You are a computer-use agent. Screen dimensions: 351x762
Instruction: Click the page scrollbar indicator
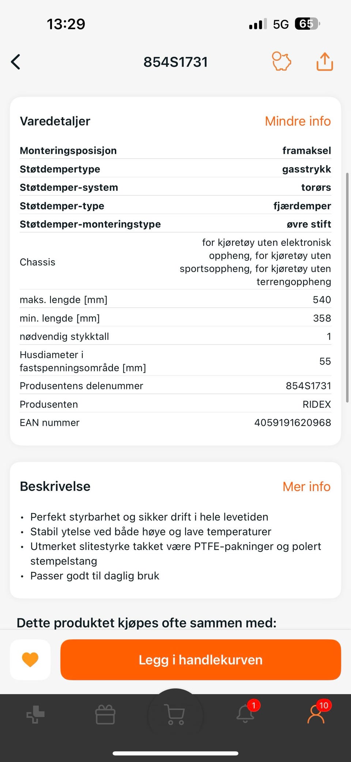coord(347,287)
